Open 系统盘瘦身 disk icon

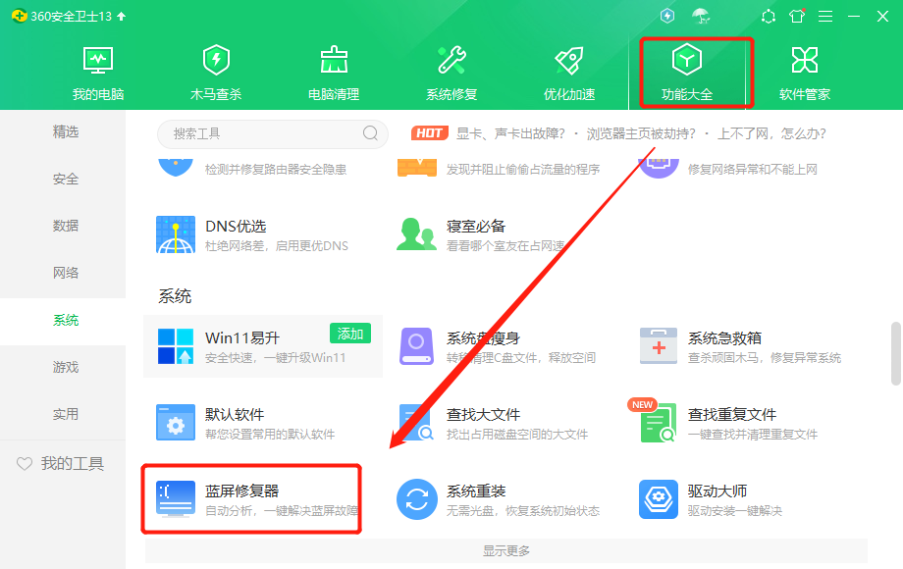click(416, 346)
